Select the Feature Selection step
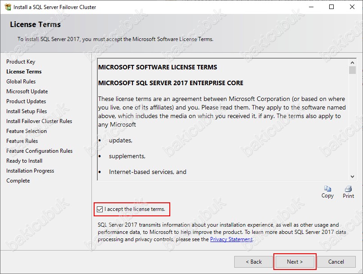This screenshot has height=274, width=363. pyautogui.click(x=27, y=131)
